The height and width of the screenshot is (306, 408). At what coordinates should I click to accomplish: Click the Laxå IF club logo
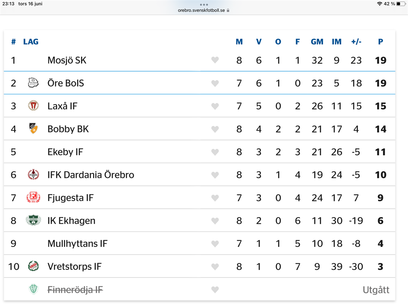[33, 106]
